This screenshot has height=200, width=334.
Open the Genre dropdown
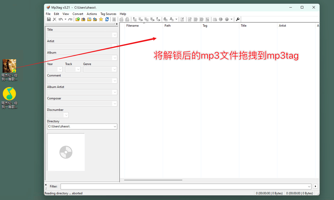pyautogui.click(x=115, y=69)
